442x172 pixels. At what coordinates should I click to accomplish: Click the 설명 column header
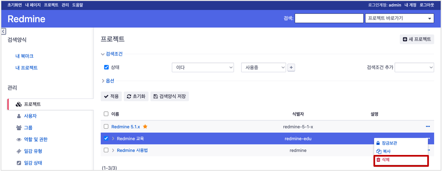pyautogui.click(x=374, y=114)
